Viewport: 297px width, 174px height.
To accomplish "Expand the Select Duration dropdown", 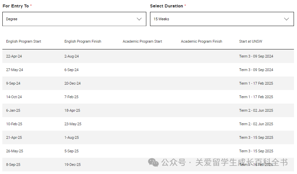I will point(222,19).
